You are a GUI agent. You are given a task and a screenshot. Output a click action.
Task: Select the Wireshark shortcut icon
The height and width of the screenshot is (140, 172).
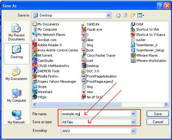[x=35, y=92]
